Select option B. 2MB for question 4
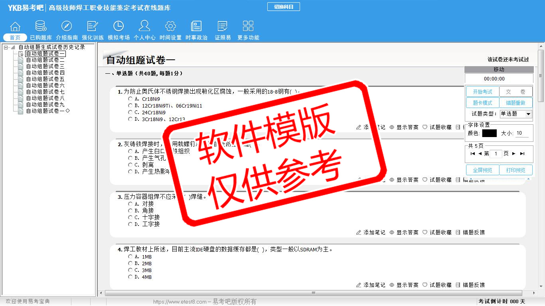 click(130, 263)
